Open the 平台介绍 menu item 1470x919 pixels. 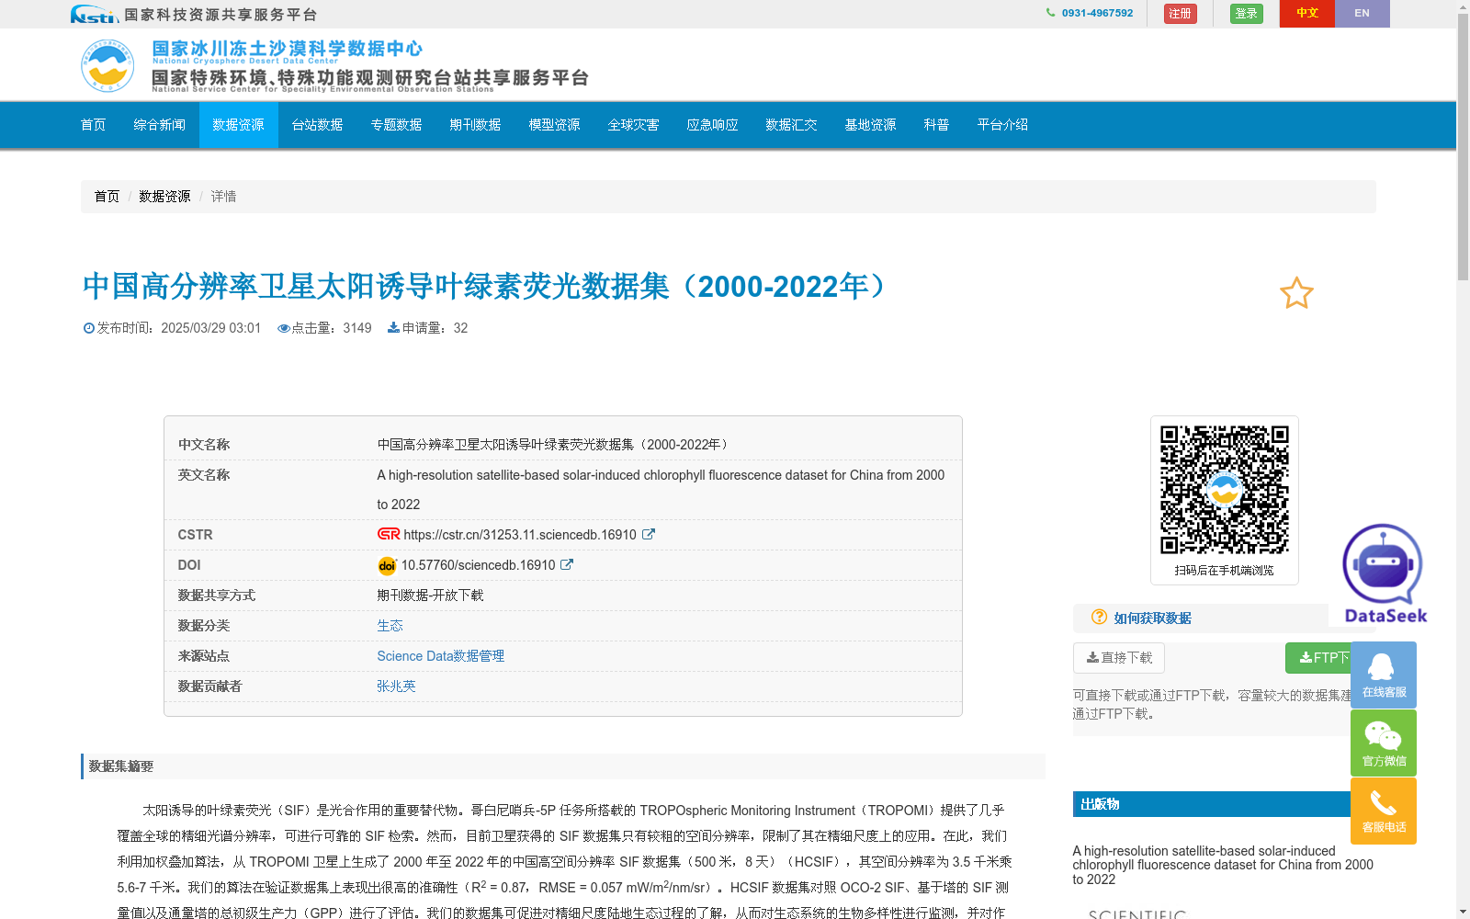[x=1003, y=125]
